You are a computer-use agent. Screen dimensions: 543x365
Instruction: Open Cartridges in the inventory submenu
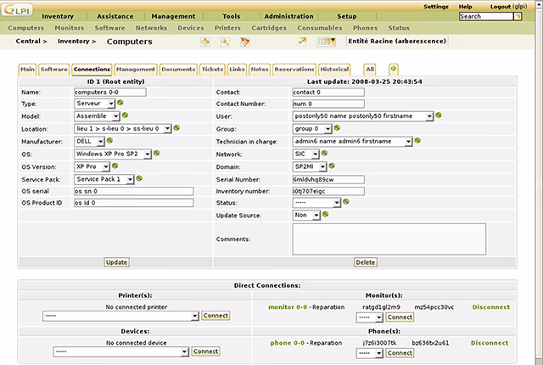(269, 28)
